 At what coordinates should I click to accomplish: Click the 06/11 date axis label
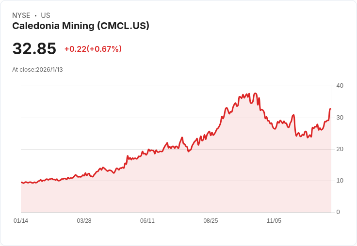pos(147,221)
